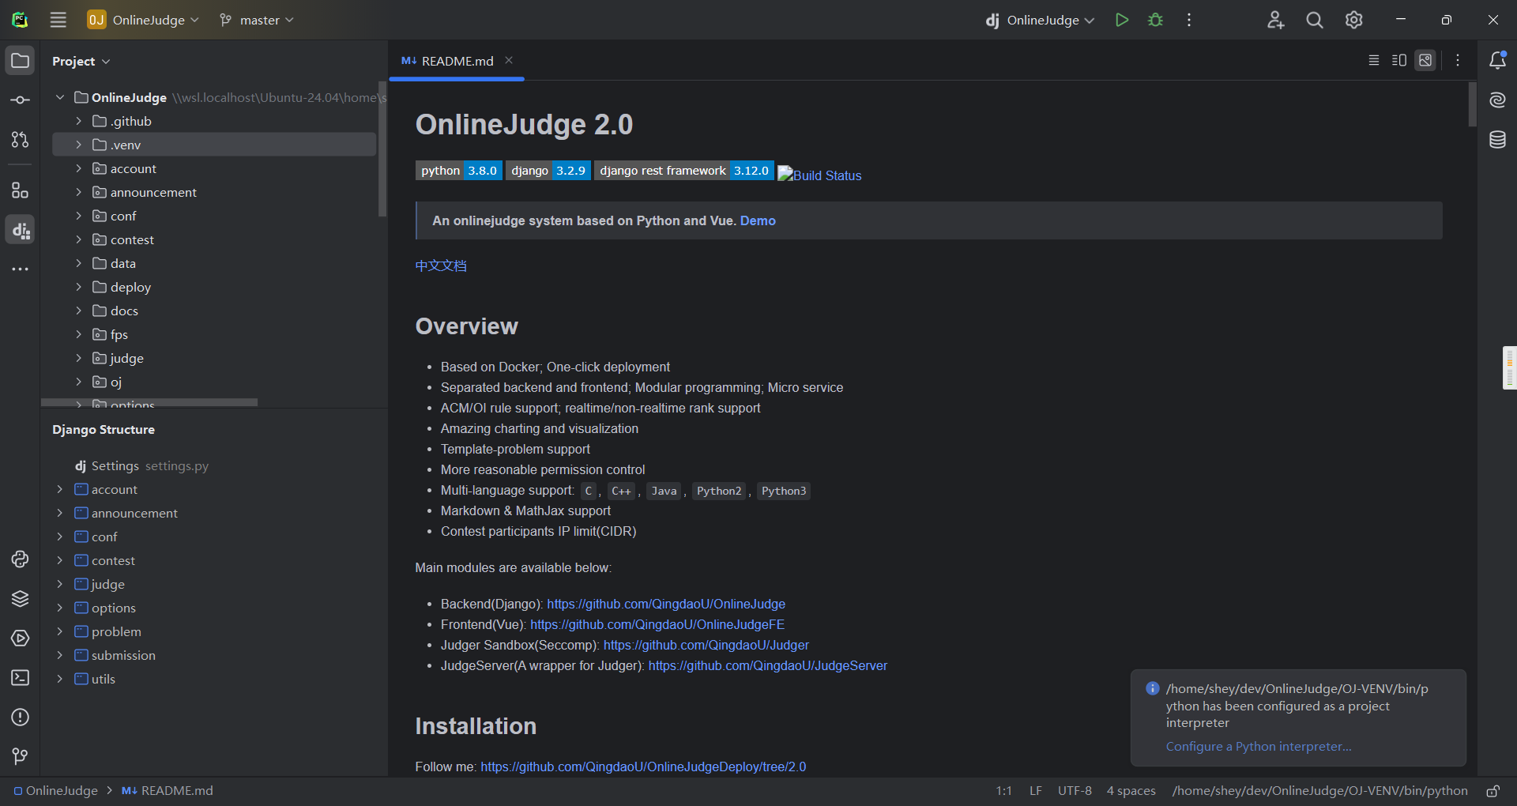Expand the account folder in Project tree
The image size is (1517, 806).
pos(78,168)
